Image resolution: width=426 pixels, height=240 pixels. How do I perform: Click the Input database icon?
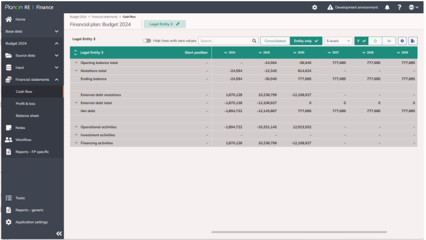[x=9, y=68]
